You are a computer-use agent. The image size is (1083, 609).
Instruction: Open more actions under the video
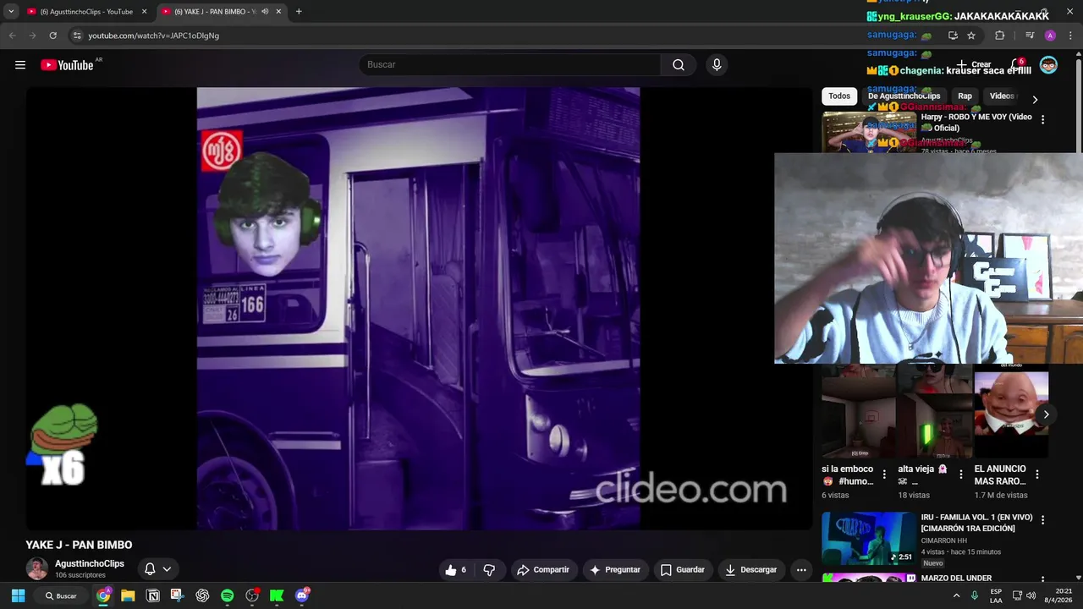[x=801, y=570]
